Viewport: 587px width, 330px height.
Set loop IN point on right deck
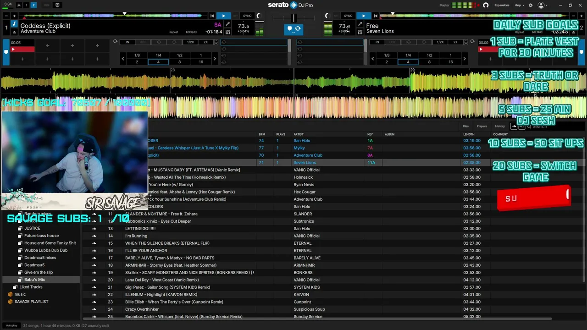click(377, 42)
